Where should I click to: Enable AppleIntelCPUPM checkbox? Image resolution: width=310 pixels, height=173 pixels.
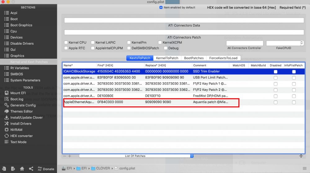click(93, 48)
